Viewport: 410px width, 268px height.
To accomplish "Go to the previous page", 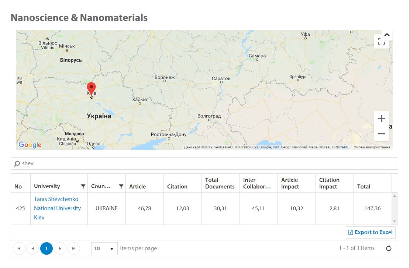I will click(33, 248).
